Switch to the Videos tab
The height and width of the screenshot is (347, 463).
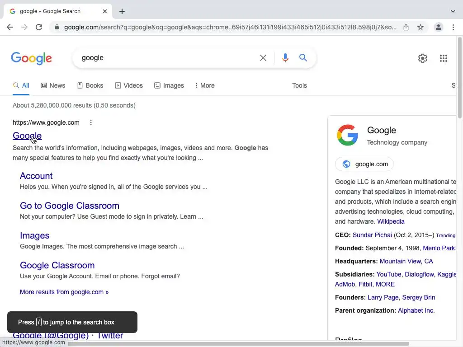[129, 85]
